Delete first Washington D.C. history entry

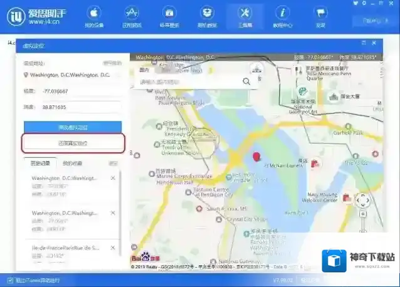click(x=113, y=179)
